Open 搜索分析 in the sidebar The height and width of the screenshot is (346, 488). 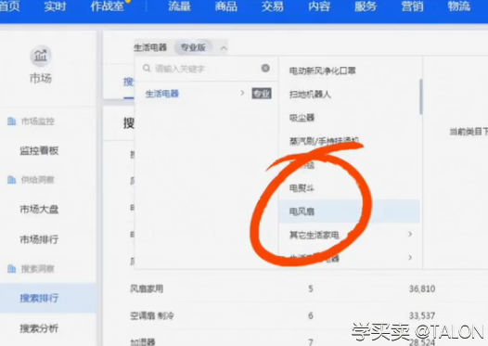tap(39, 328)
